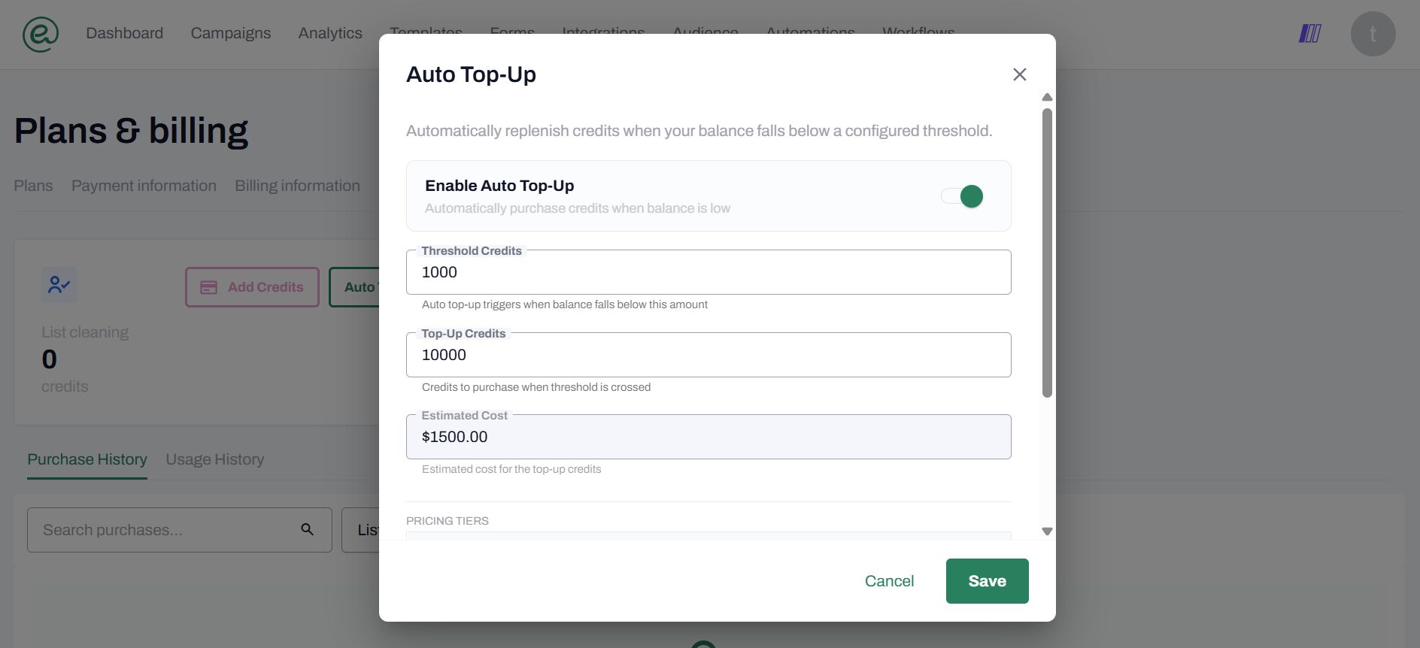Focus the Threshold Credits field
The image size is (1420, 648).
708,273
